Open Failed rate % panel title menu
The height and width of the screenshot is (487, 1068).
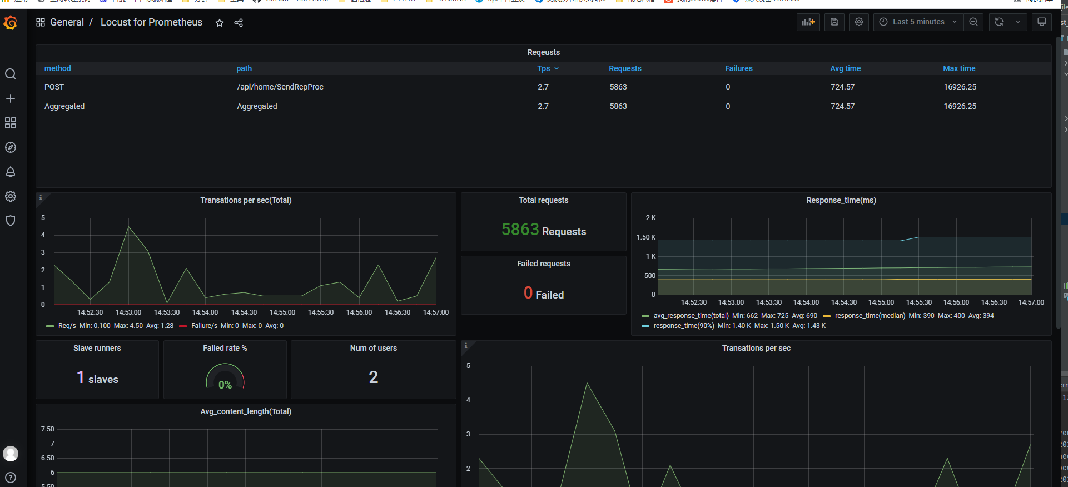click(225, 348)
